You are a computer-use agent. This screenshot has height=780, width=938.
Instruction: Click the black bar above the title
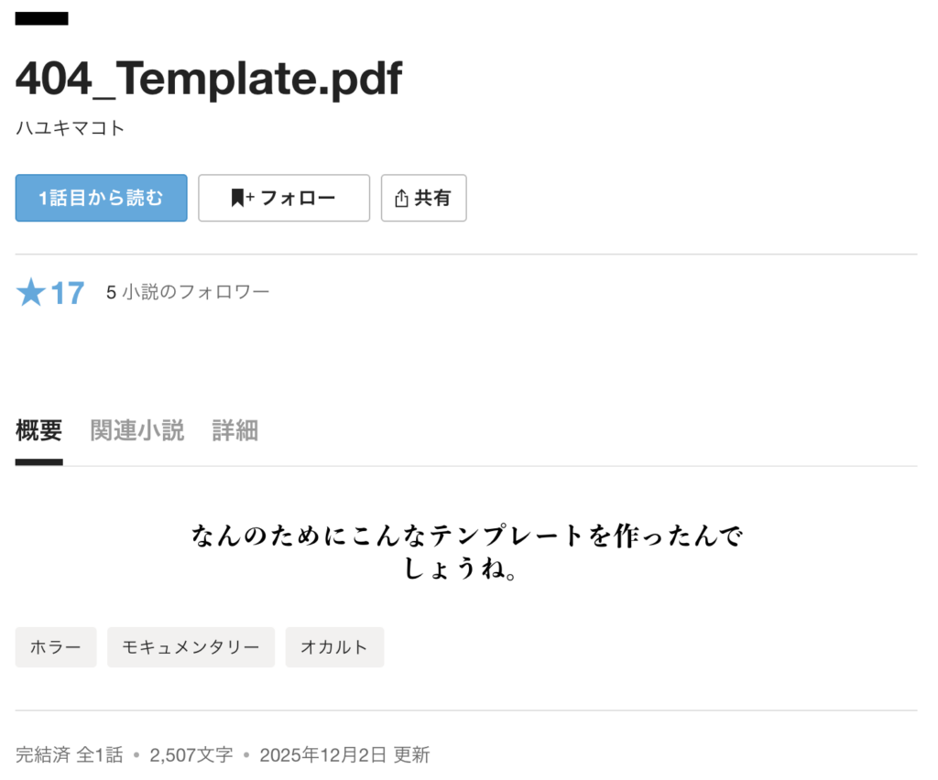click(x=41, y=18)
